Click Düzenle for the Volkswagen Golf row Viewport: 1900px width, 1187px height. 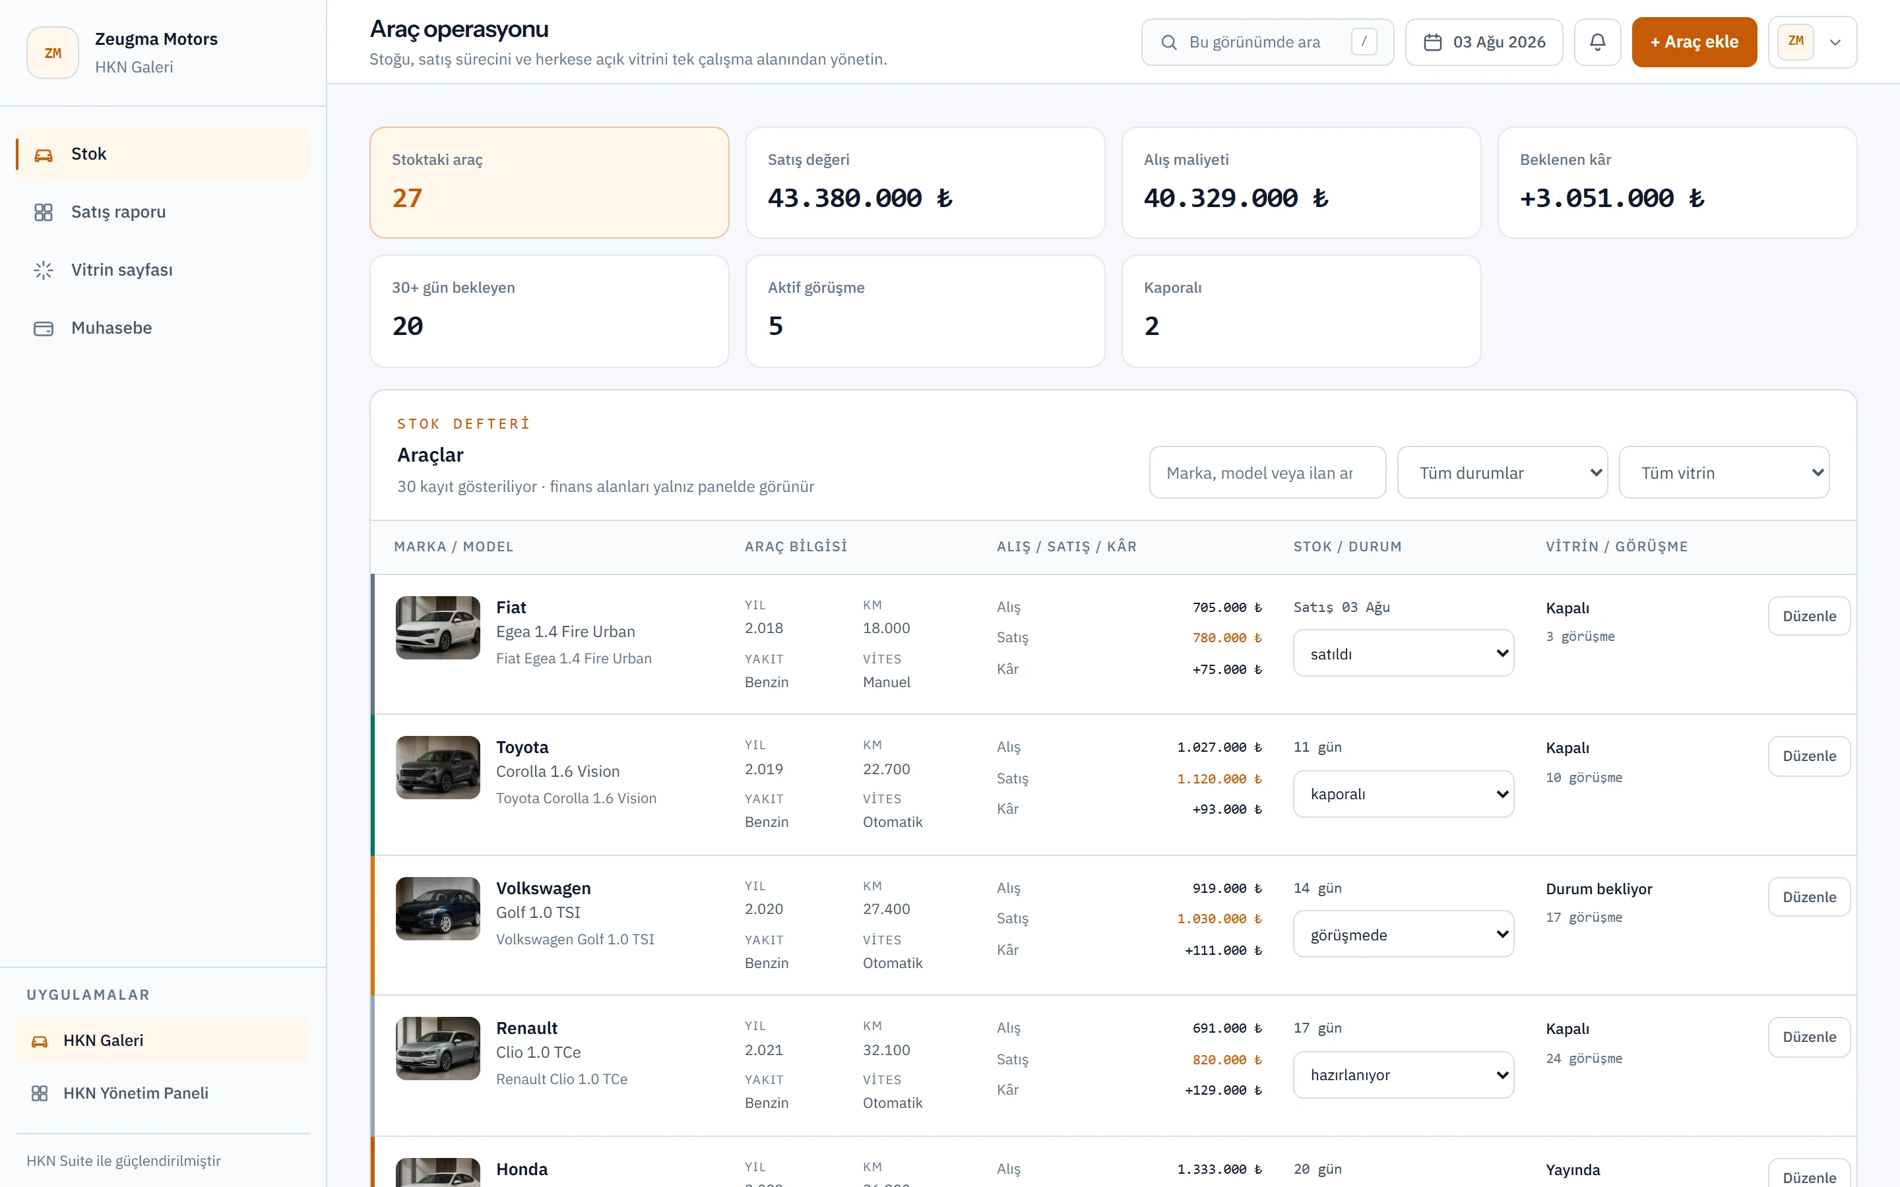1809,898
